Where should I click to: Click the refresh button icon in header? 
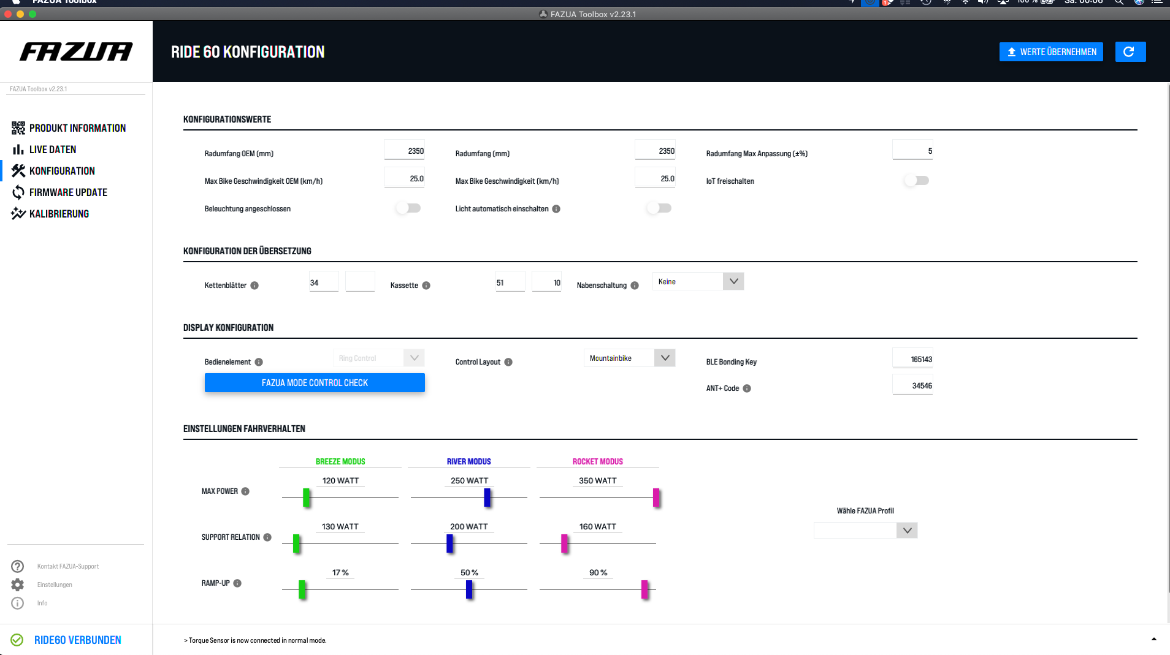tap(1130, 52)
